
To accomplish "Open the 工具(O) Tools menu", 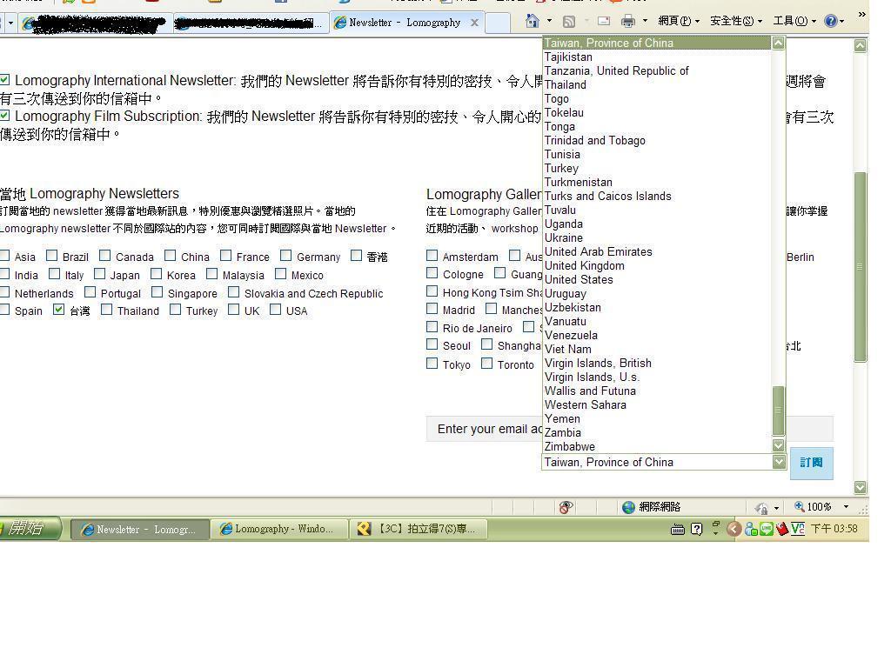I will (x=794, y=21).
